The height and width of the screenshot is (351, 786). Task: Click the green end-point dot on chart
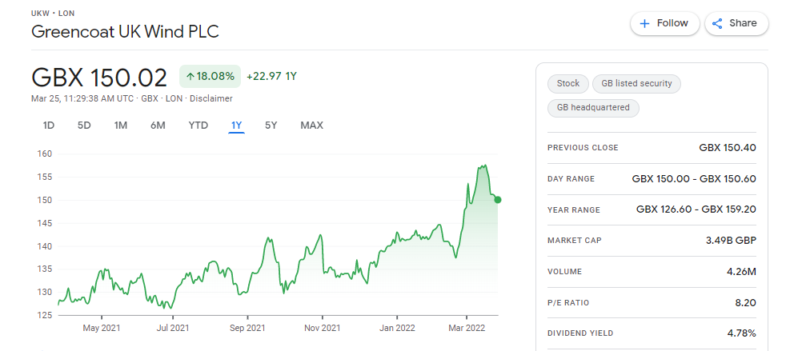tap(498, 200)
